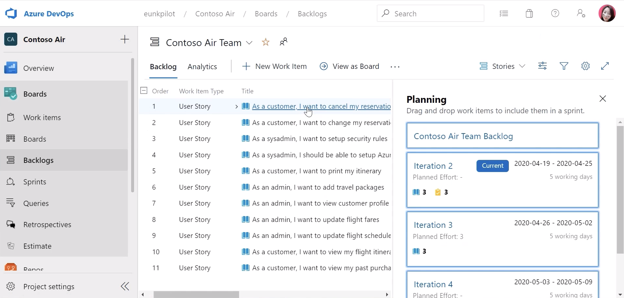Viewport: 624px width, 298px height.
Task: Select story about printing my itinerary
Action: pos(317,171)
